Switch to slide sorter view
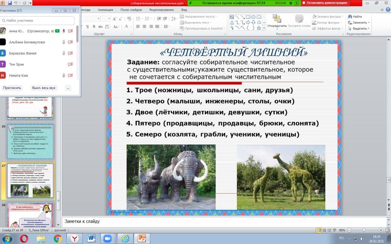Screen dimensions: 391x244 coord(324,230)
